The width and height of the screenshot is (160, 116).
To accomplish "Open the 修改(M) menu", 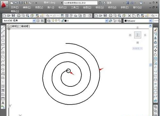I will tap(112, 7).
